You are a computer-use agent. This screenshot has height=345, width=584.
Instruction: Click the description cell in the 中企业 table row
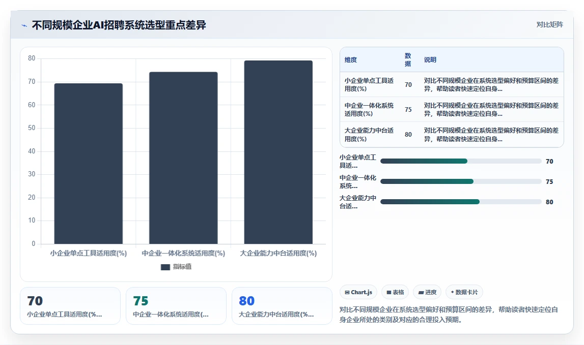(x=491, y=110)
